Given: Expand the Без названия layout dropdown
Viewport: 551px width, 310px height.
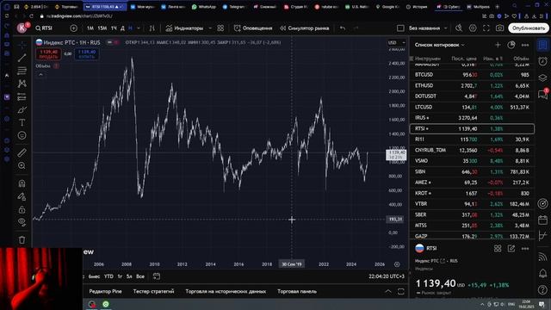Looking at the screenshot, I should (x=446, y=28).
